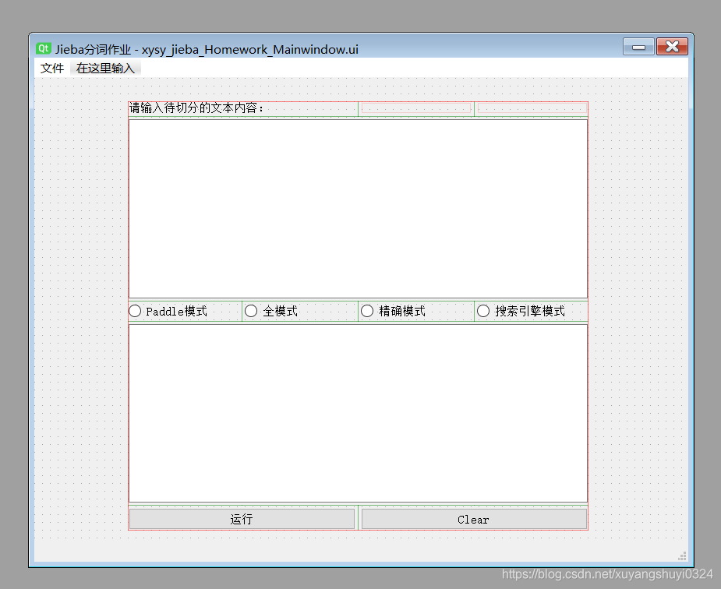721x589 pixels.
Task: Click the 在这里输入 menu placeholder
Action: (x=105, y=69)
